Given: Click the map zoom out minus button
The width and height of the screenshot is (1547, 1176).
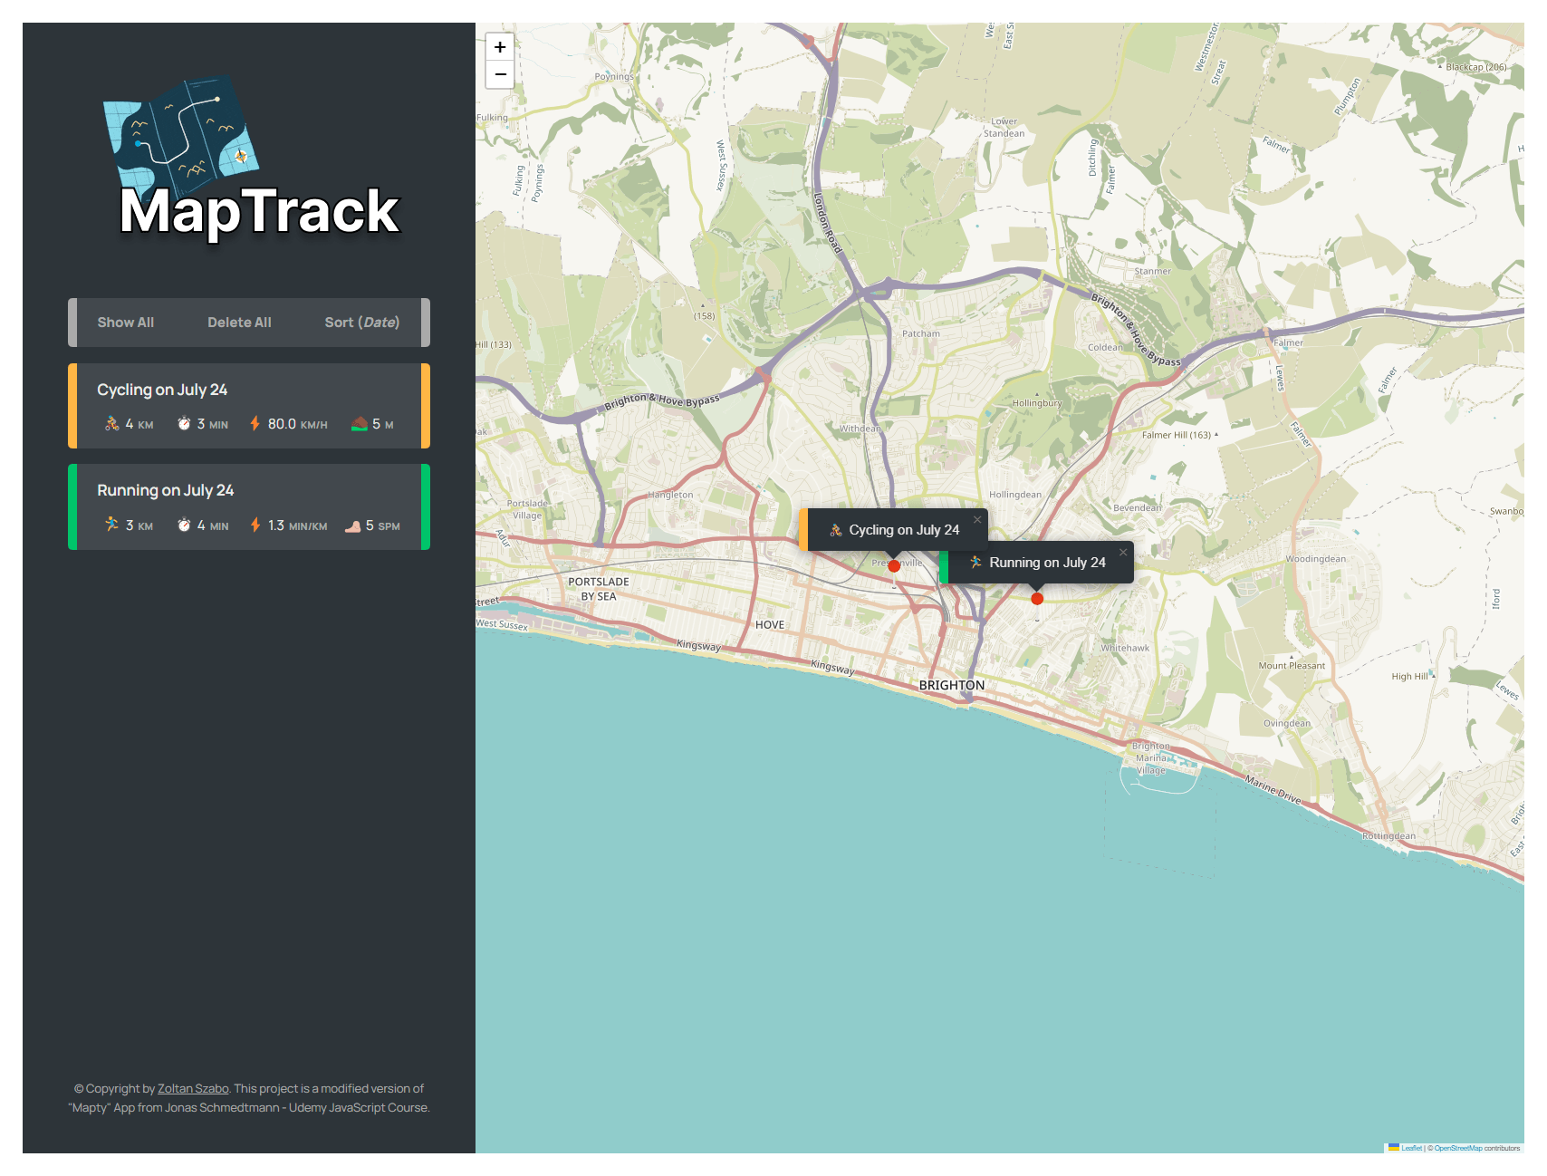Looking at the screenshot, I should (500, 74).
